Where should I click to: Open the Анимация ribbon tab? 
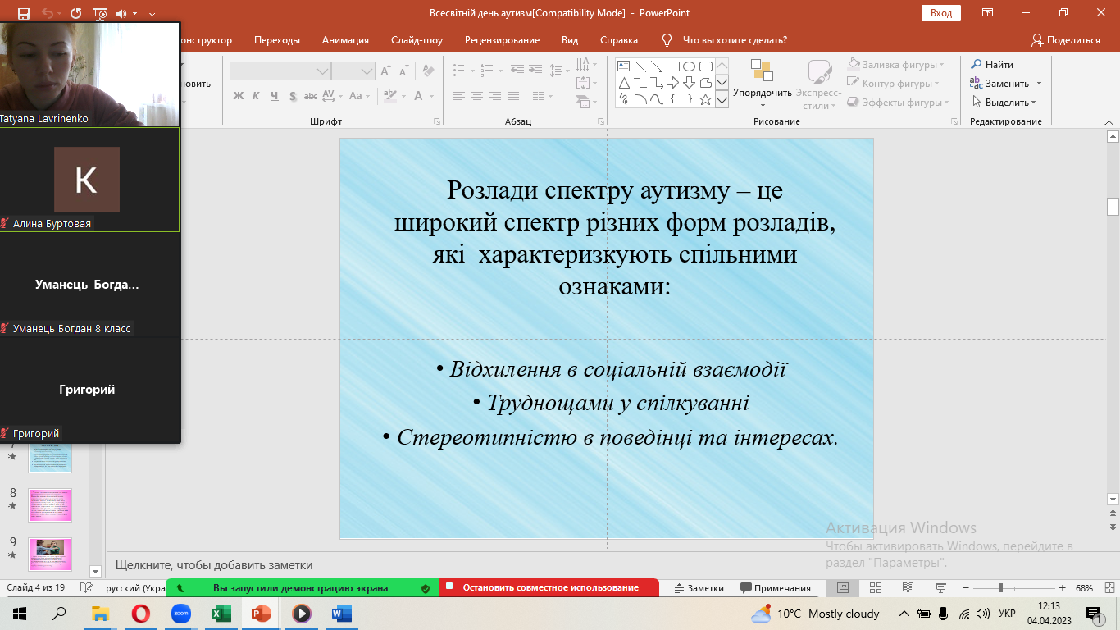pos(345,40)
